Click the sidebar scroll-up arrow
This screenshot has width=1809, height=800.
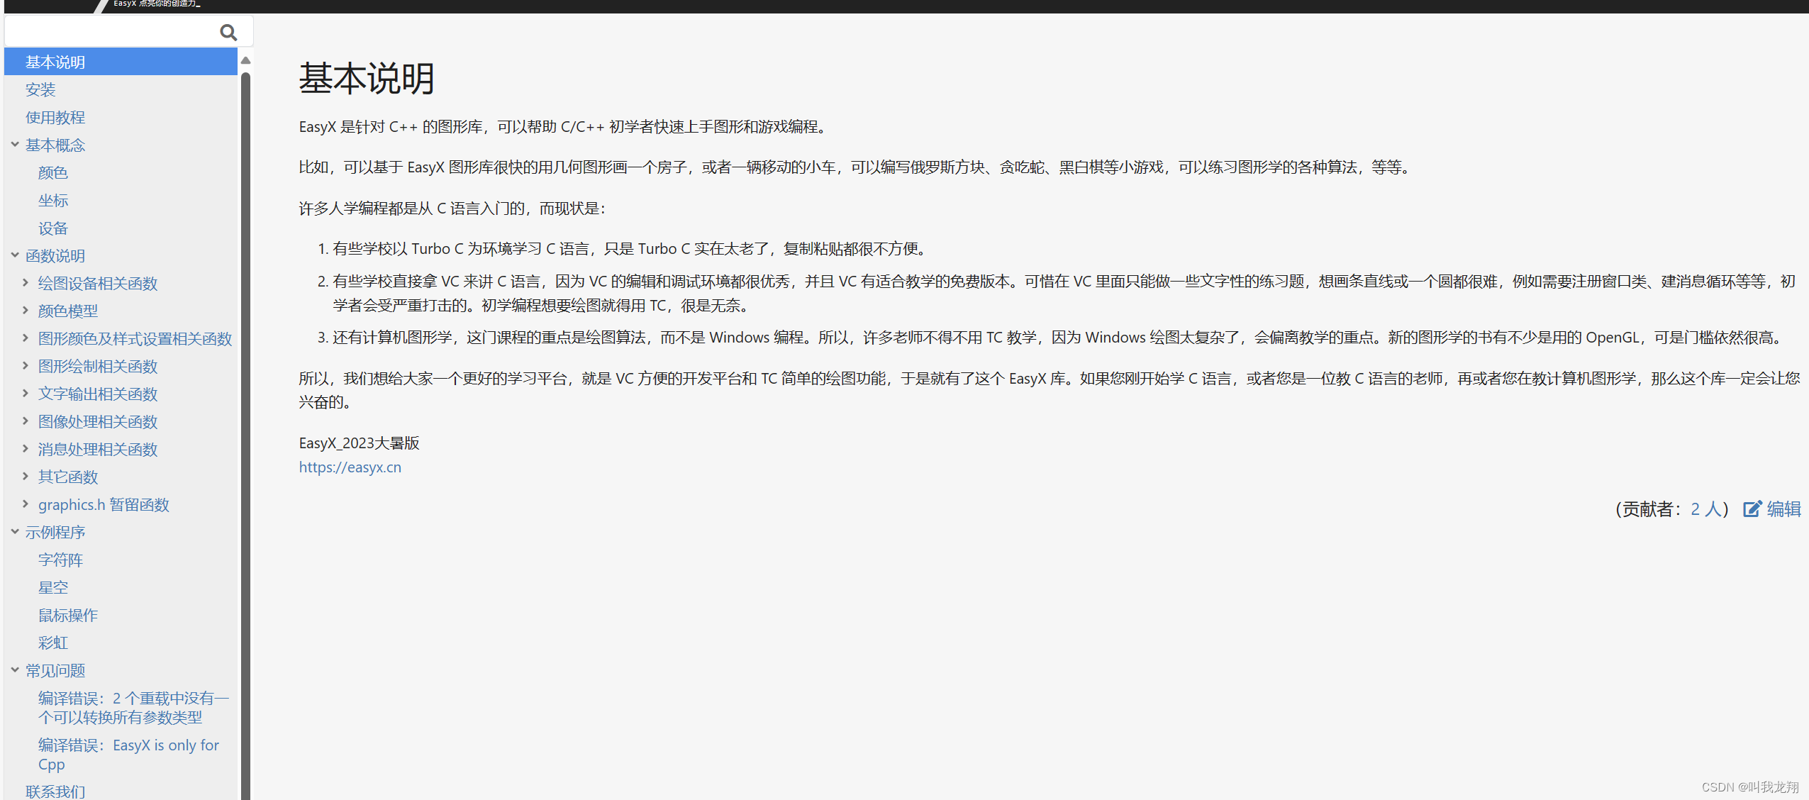246,61
